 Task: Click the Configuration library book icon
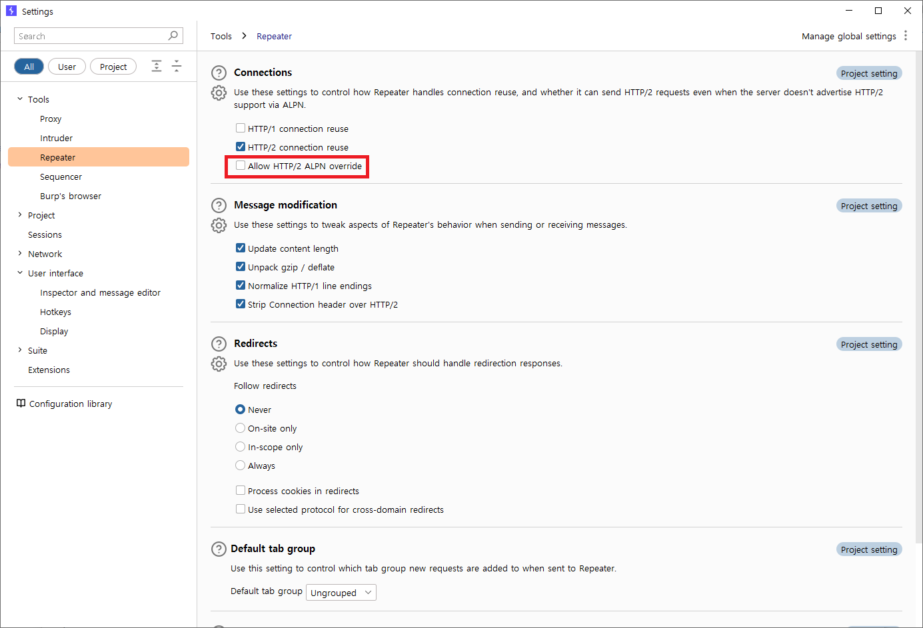pos(21,404)
